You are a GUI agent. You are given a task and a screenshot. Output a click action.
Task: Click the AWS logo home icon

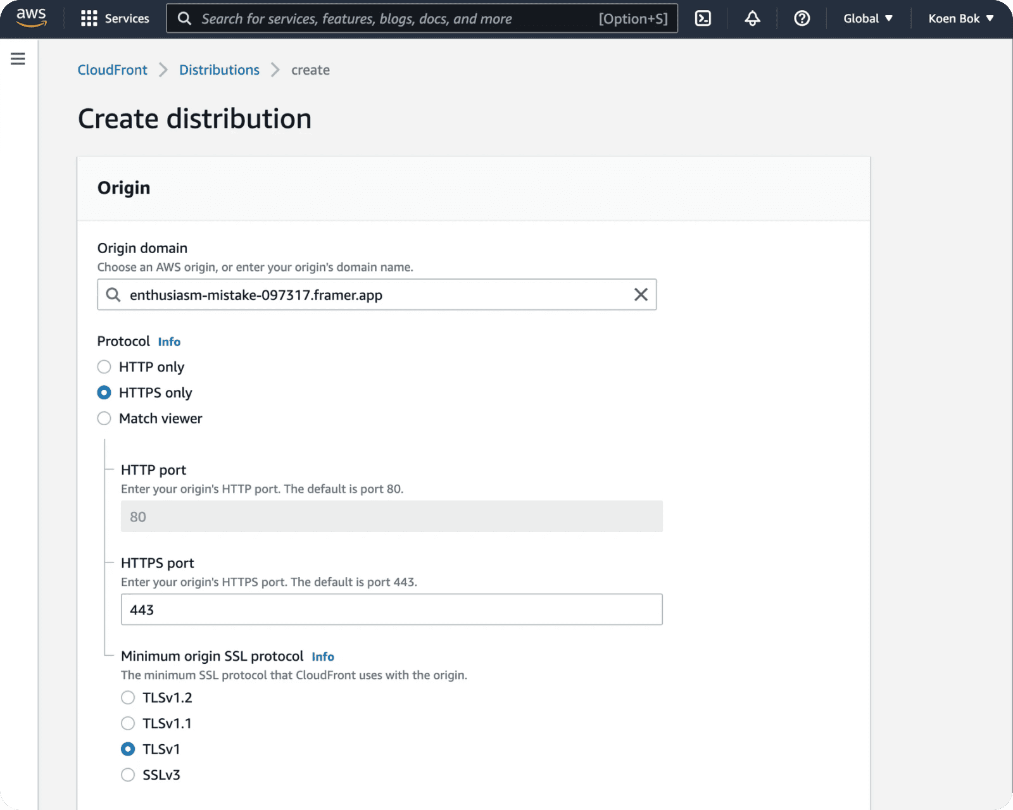[31, 18]
